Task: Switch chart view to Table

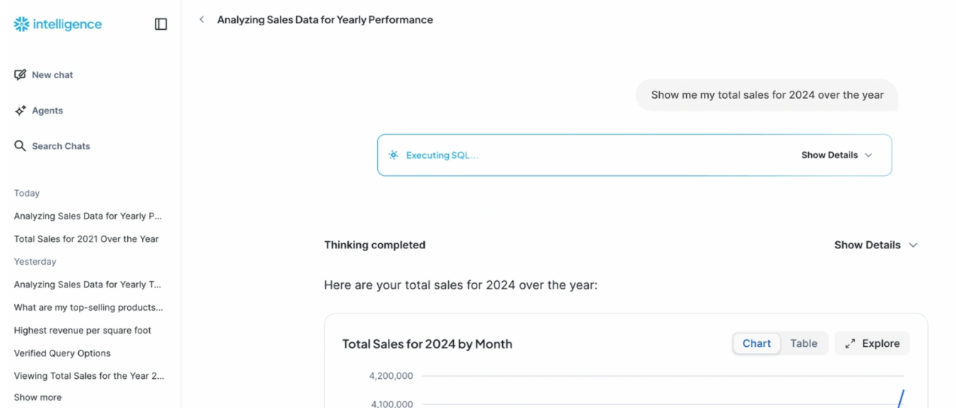Action: pyautogui.click(x=803, y=343)
